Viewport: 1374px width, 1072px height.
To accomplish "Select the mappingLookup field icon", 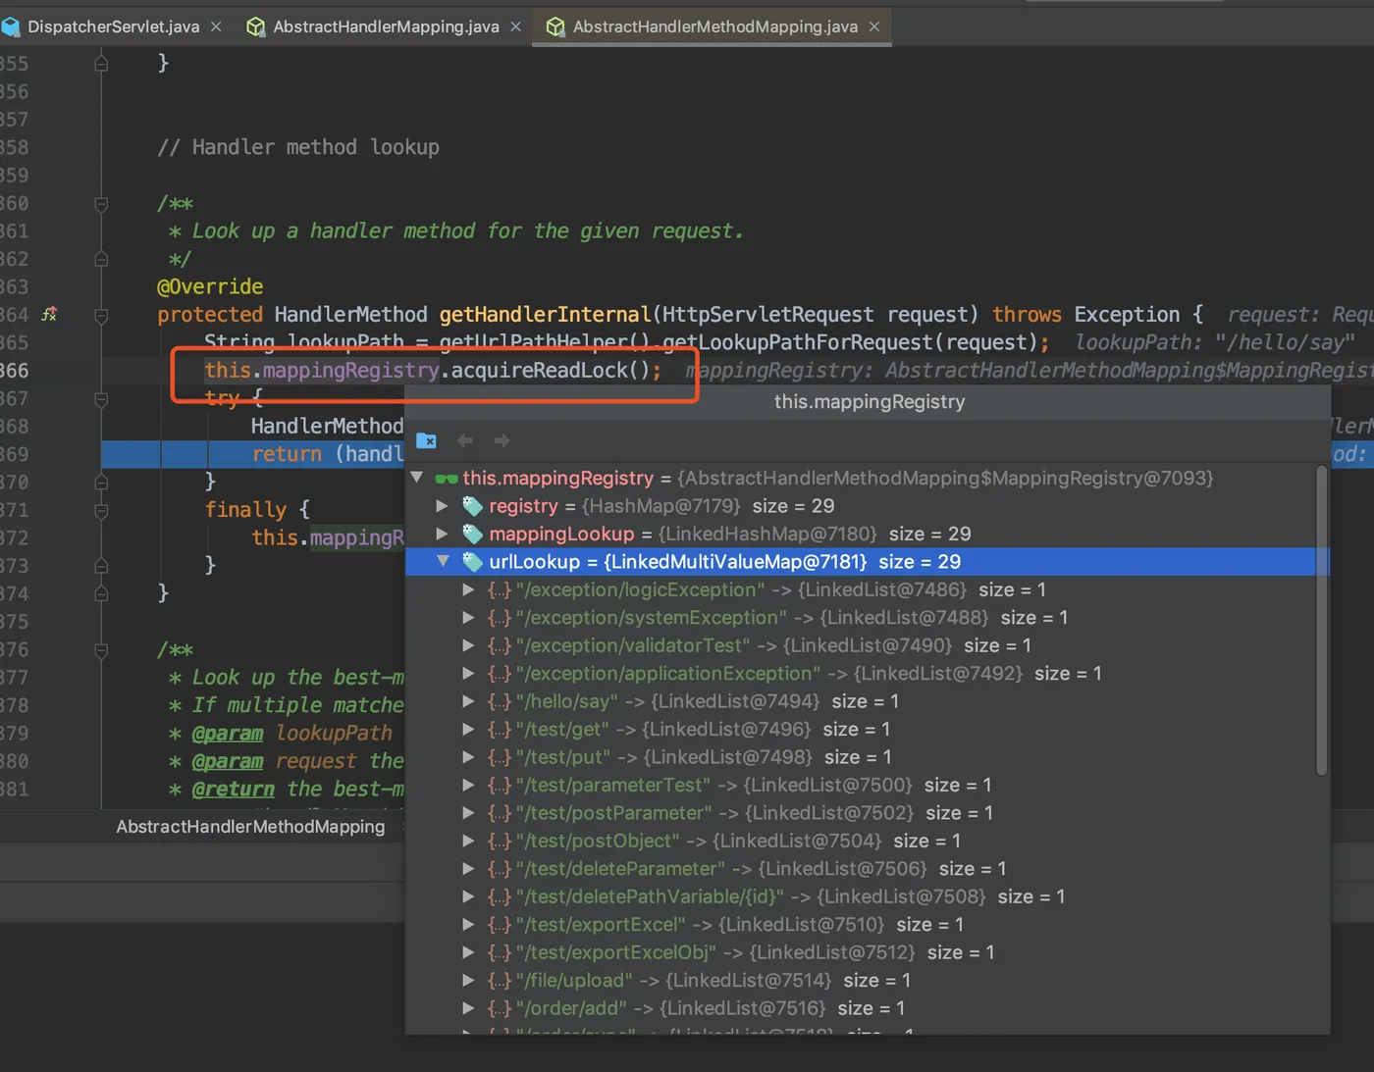I will pos(472,534).
